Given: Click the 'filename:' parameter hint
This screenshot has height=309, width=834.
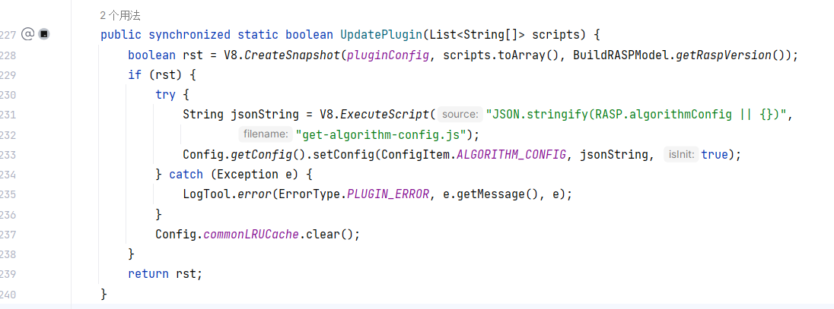Looking at the screenshot, I should tap(266, 134).
